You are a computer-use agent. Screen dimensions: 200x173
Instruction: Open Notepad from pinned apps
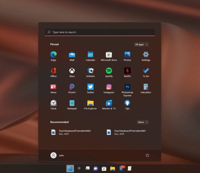72,105
